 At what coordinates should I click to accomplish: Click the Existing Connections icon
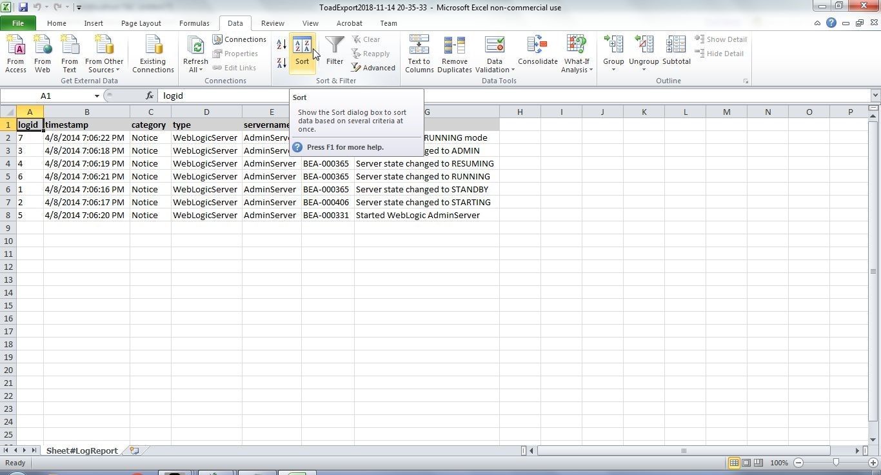153,54
